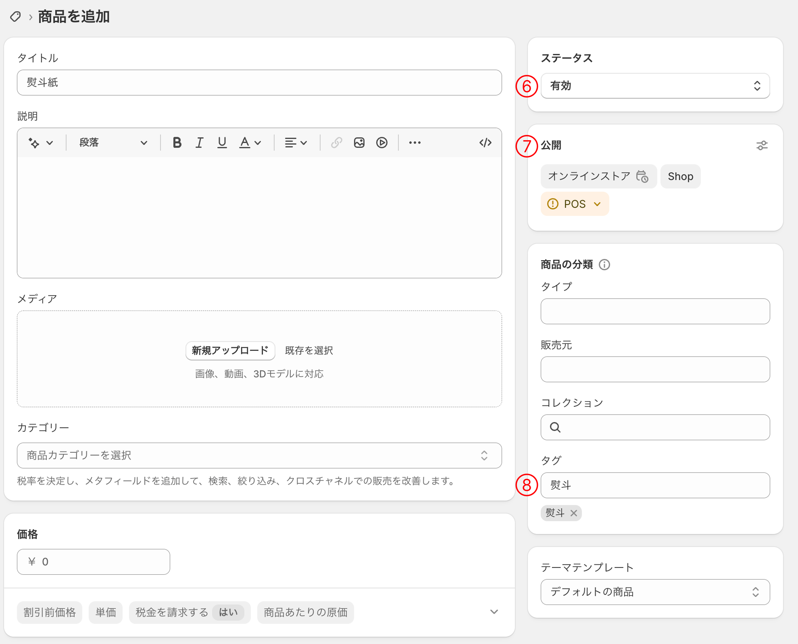This screenshot has width=798, height=644.
Task: Show HTML code view in the editor
Action: tap(485, 143)
